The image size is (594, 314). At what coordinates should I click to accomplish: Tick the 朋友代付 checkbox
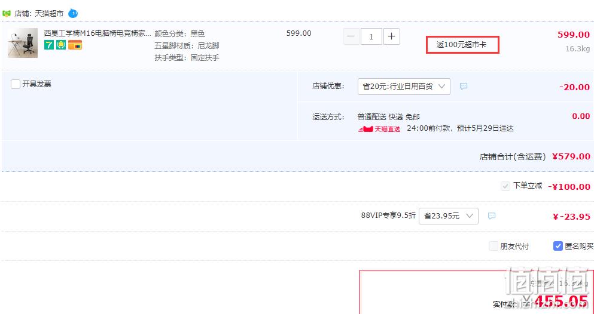point(494,247)
